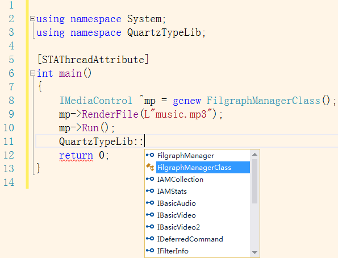Click the autocomplete scrollbar thumb
Screen dimensions: 338x258
click(x=255, y=181)
